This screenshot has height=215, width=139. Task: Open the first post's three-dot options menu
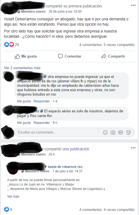click(133, 5)
